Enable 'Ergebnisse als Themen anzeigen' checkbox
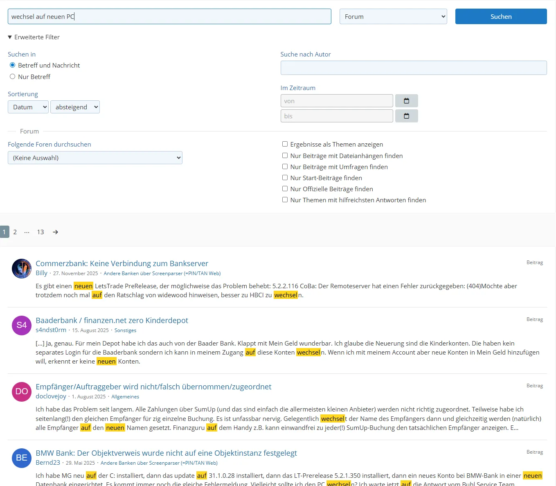Screen dimensions: 556x486 click(x=285, y=144)
